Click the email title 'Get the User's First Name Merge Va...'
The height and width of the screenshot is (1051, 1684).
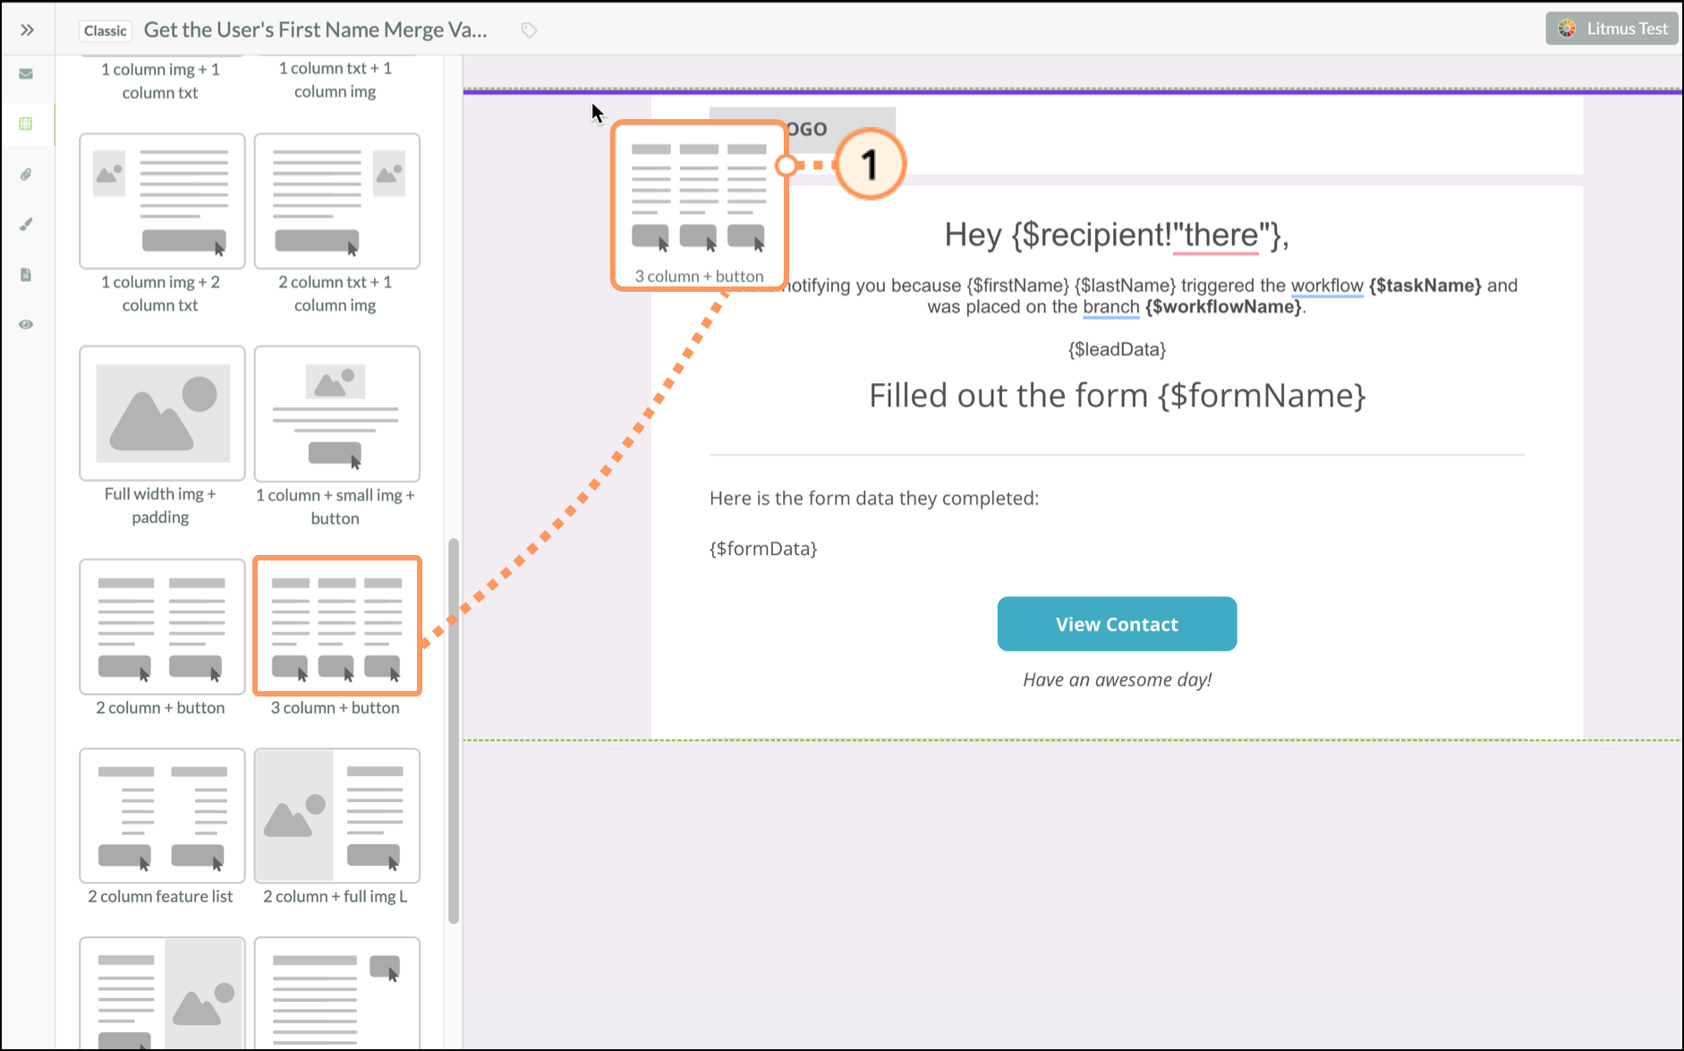[x=316, y=30]
